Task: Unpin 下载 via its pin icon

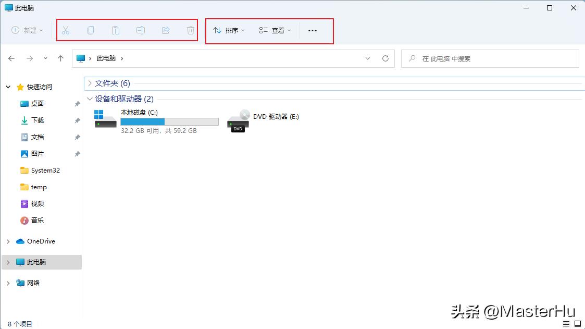Action: point(77,120)
